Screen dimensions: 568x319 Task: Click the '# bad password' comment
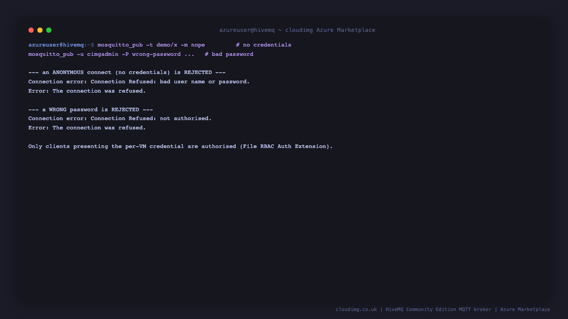point(229,54)
